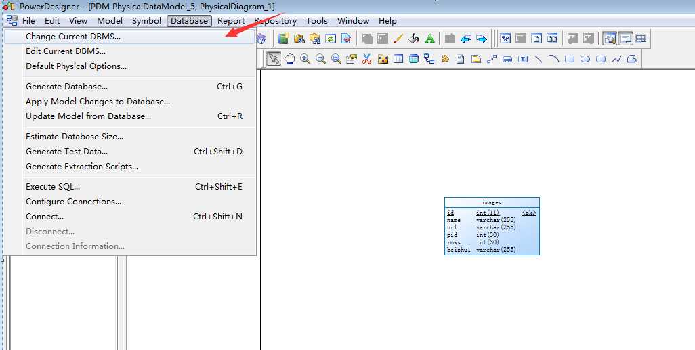Choose Connect... from the Database menu
The width and height of the screenshot is (695, 350).
pyautogui.click(x=130, y=216)
